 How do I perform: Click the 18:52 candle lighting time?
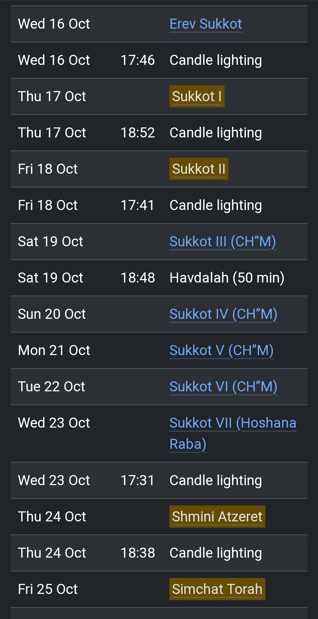pos(138,133)
